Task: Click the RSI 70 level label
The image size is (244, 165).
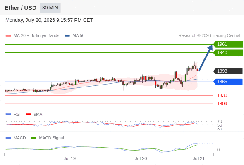Action: coord(220,121)
